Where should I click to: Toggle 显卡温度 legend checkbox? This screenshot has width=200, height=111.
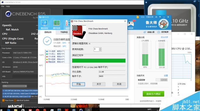tap(47, 59)
